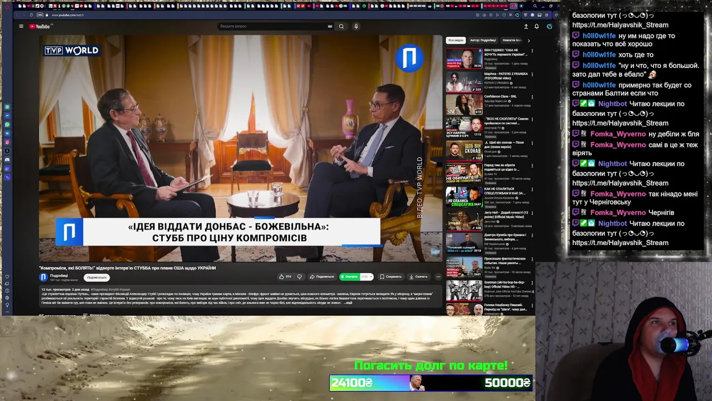This screenshot has width=712, height=401.
Task: Go to the YouTube home logo
Action: [39, 26]
